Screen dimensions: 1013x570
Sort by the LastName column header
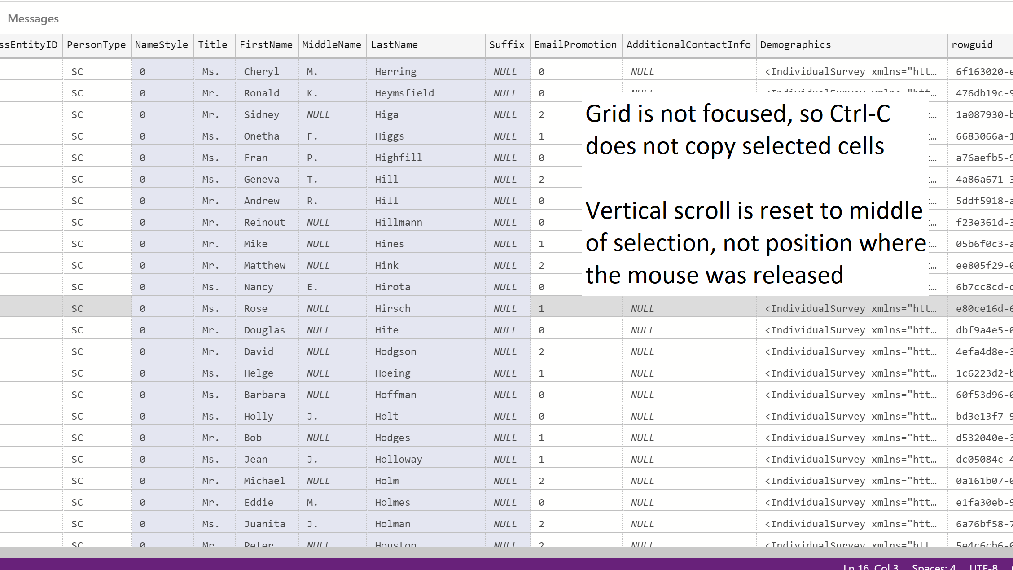(x=394, y=44)
